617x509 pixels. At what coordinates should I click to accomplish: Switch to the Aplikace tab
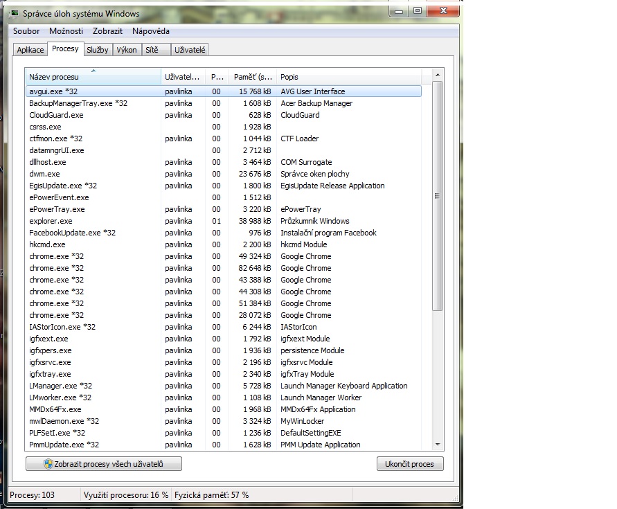point(30,50)
